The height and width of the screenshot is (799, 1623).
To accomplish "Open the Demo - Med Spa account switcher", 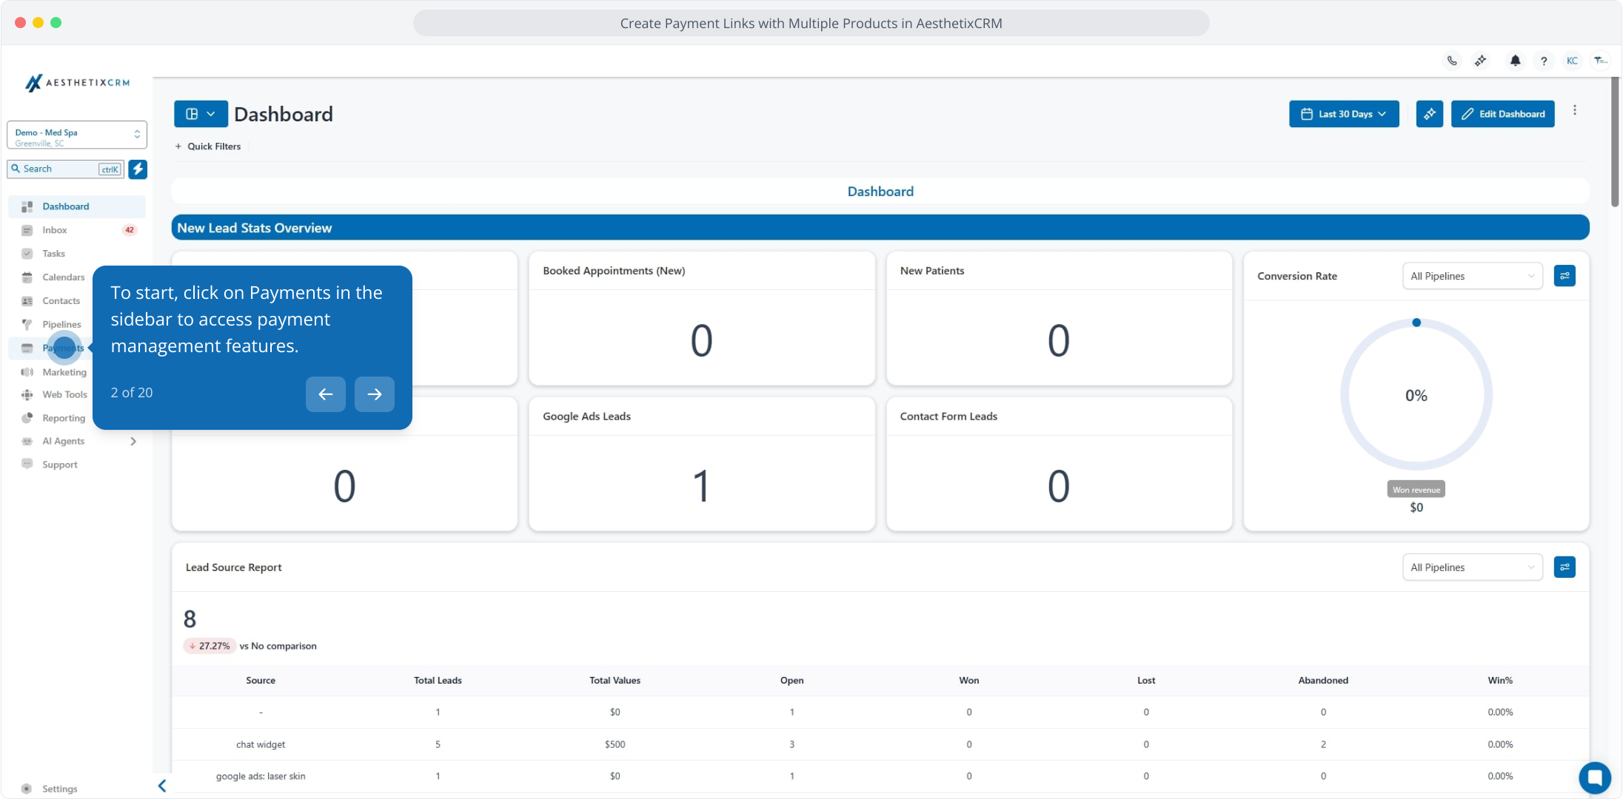I will pyautogui.click(x=77, y=135).
